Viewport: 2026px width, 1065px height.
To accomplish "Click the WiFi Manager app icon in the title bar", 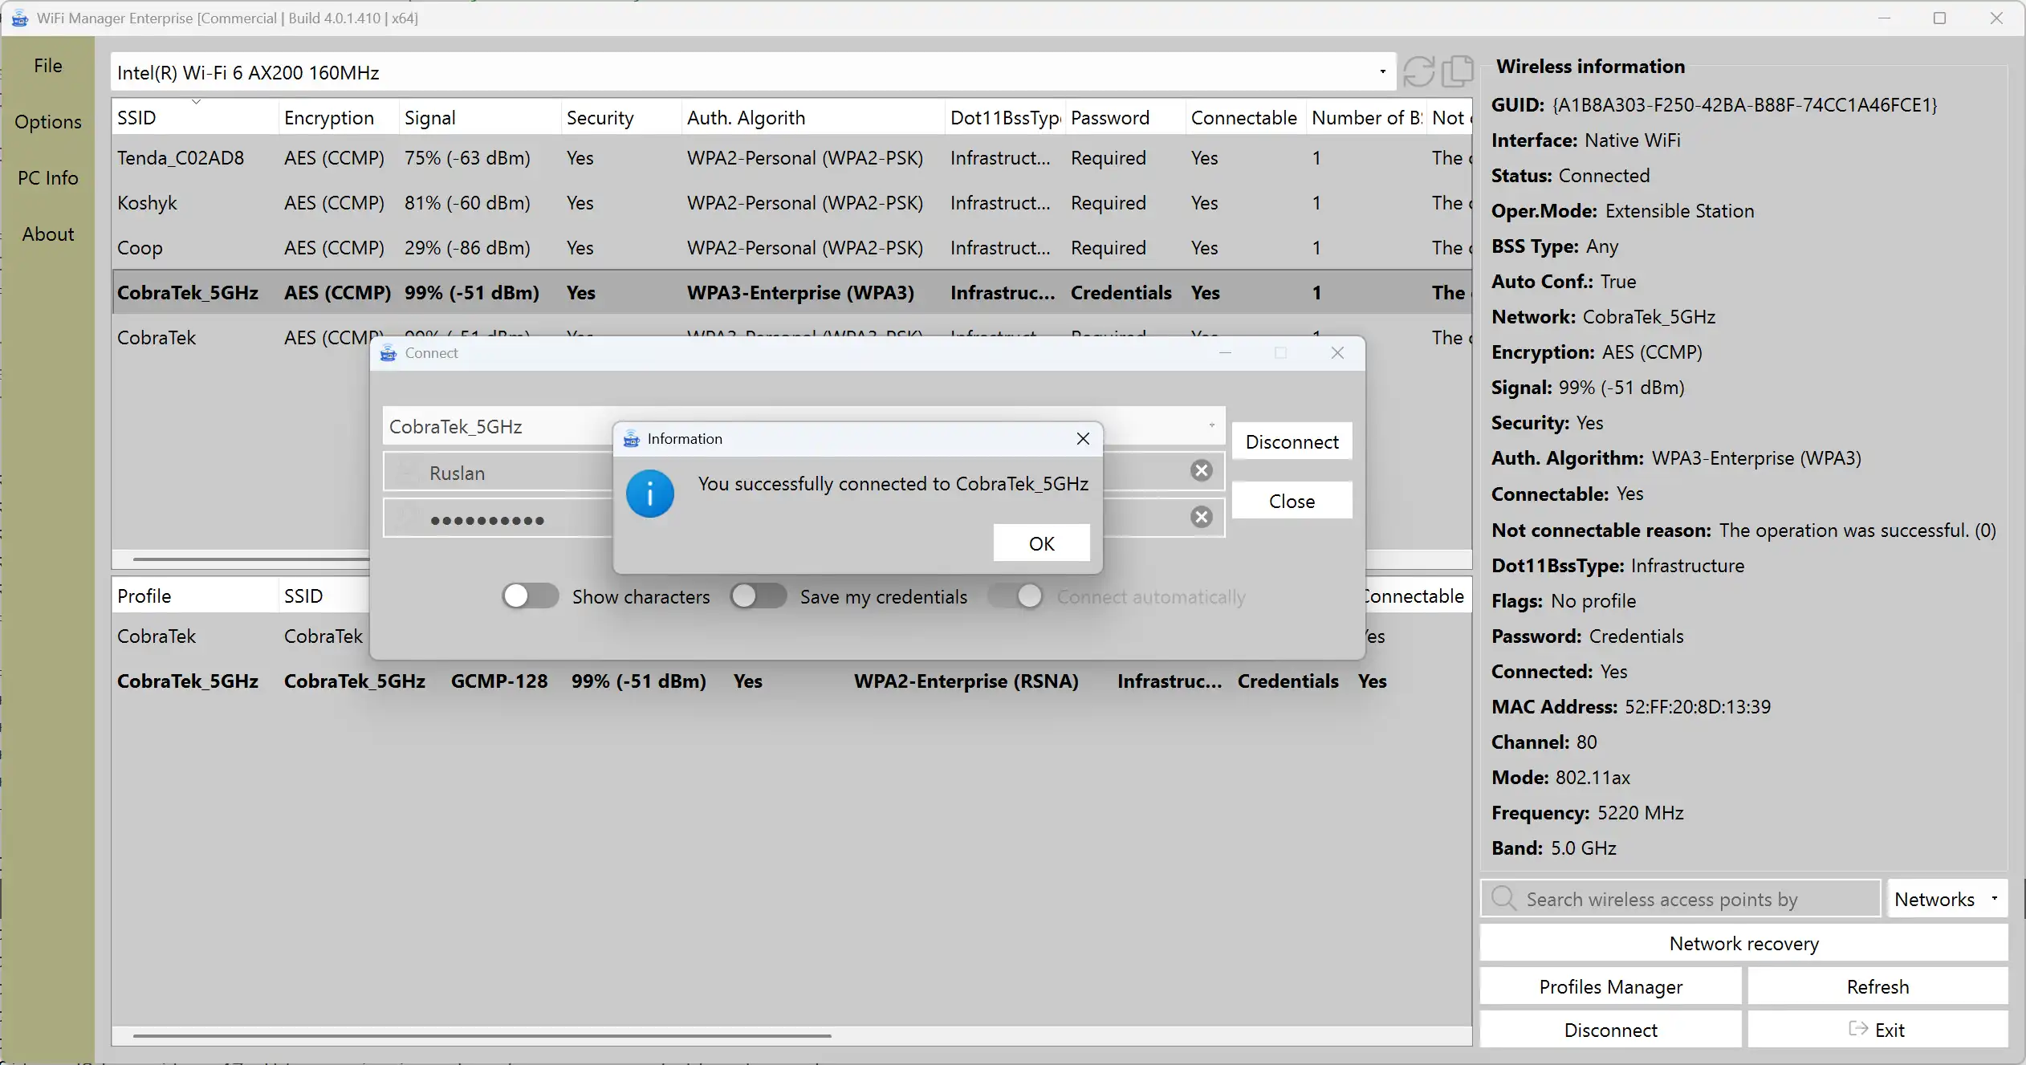I will (19, 18).
